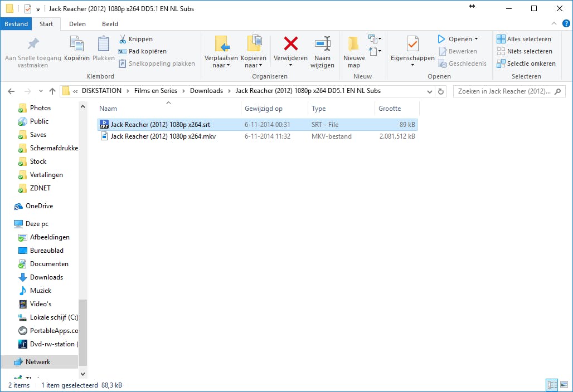Open the Verplaatsen naar menu
The image size is (573, 392).
point(221,52)
